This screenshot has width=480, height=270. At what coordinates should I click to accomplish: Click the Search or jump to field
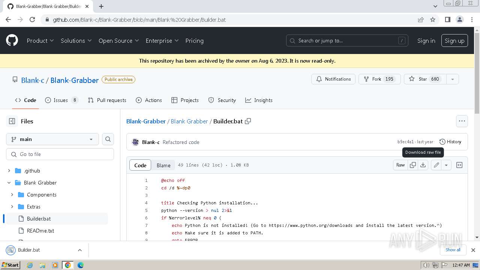pyautogui.click(x=347, y=40)
